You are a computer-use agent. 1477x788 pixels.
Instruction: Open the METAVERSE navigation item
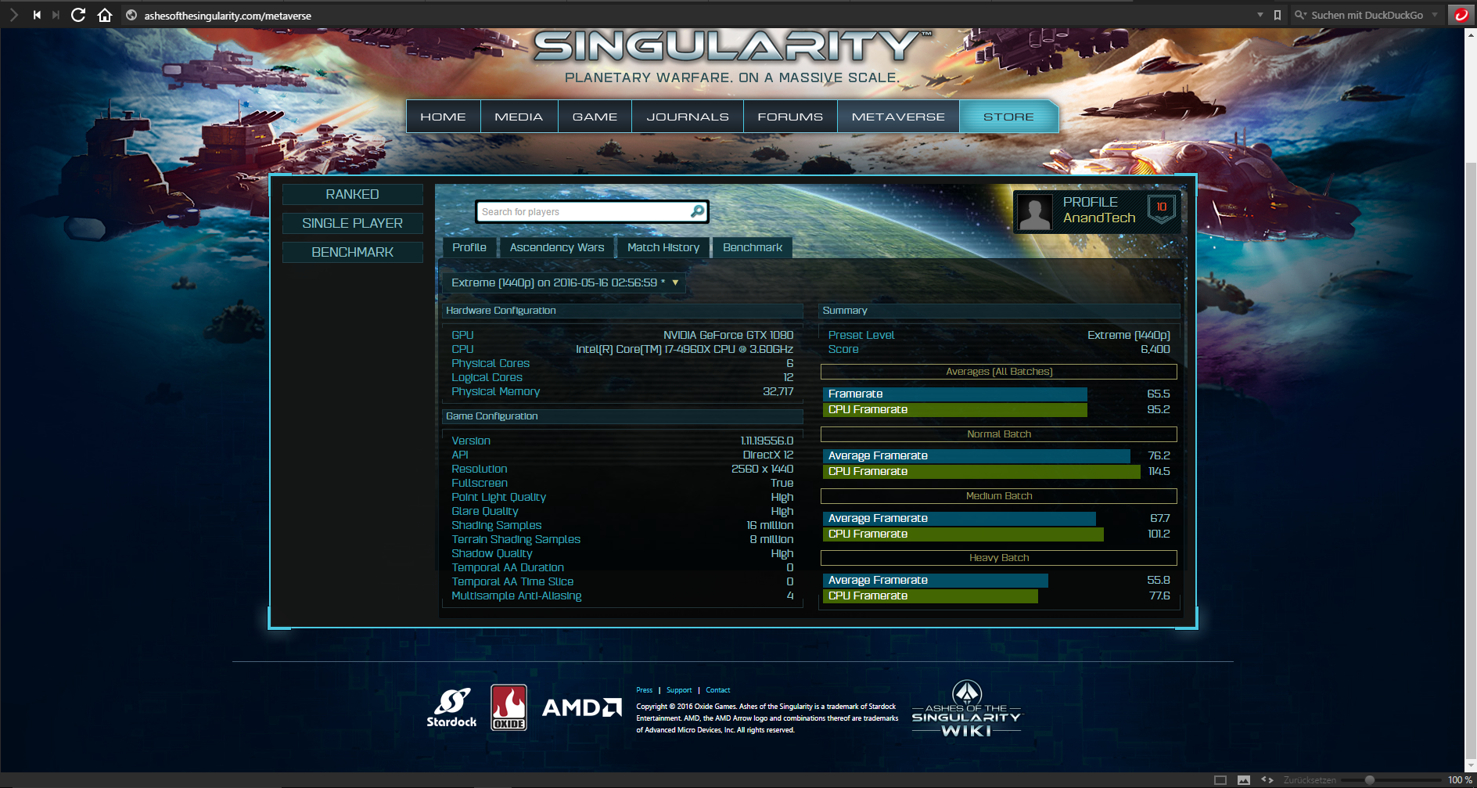pyautogui.click(x=898, y=117)
